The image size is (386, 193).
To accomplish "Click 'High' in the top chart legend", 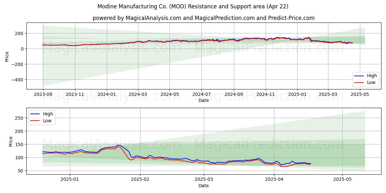I will click(x=372, y=76).
